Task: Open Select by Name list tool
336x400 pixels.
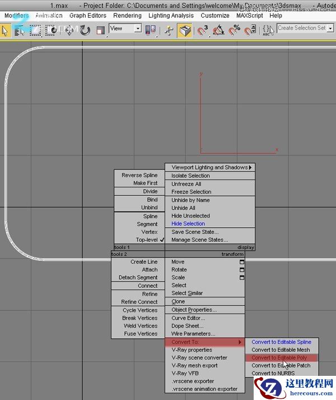Action: tap(18, 31)
